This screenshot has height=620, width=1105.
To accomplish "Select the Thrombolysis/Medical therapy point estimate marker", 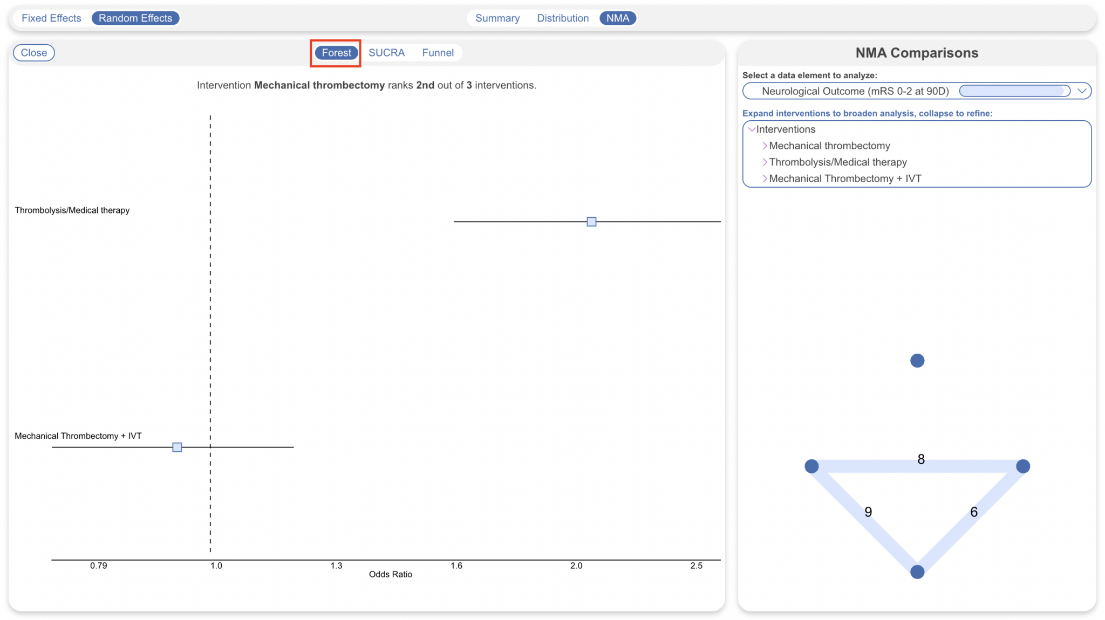I will point(591,221).
